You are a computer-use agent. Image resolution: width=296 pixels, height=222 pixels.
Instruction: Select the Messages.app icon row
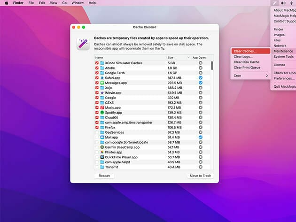pyautogui.click(x=102, y=83)
